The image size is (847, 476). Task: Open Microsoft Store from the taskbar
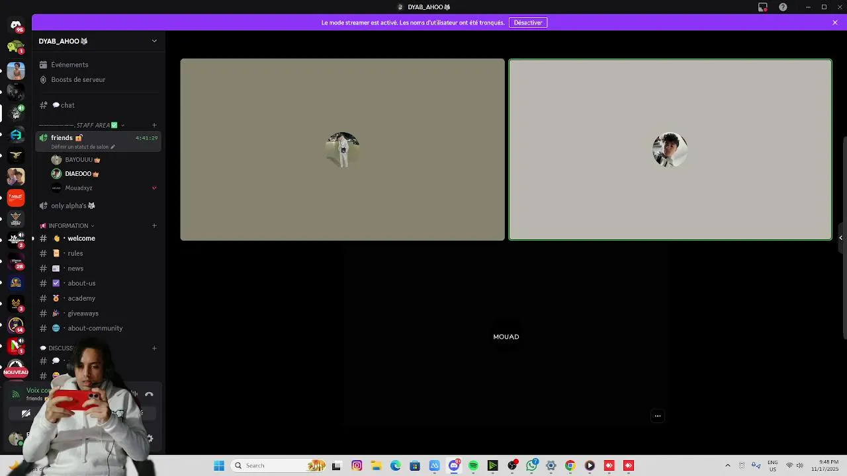pos(415,465)
